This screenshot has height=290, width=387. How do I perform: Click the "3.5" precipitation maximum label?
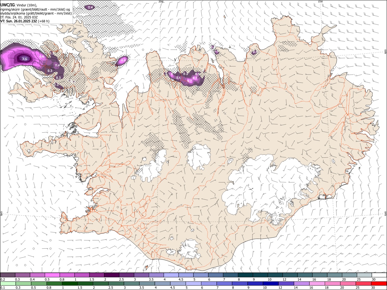[25, 59]
